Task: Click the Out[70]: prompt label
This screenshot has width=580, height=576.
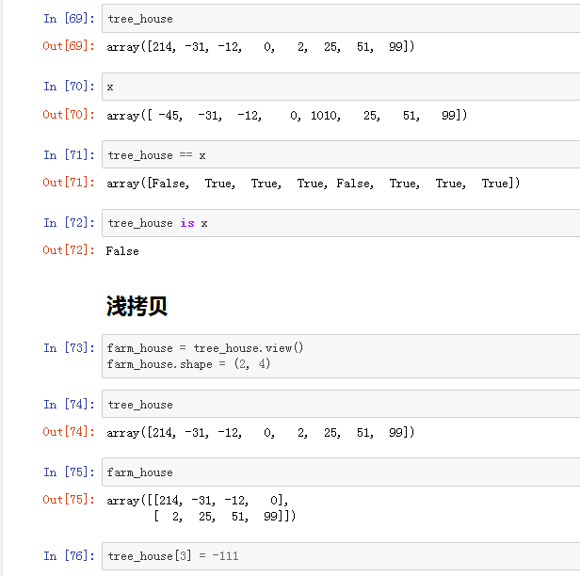Action: pyautogui.click(x=69, y=115)
